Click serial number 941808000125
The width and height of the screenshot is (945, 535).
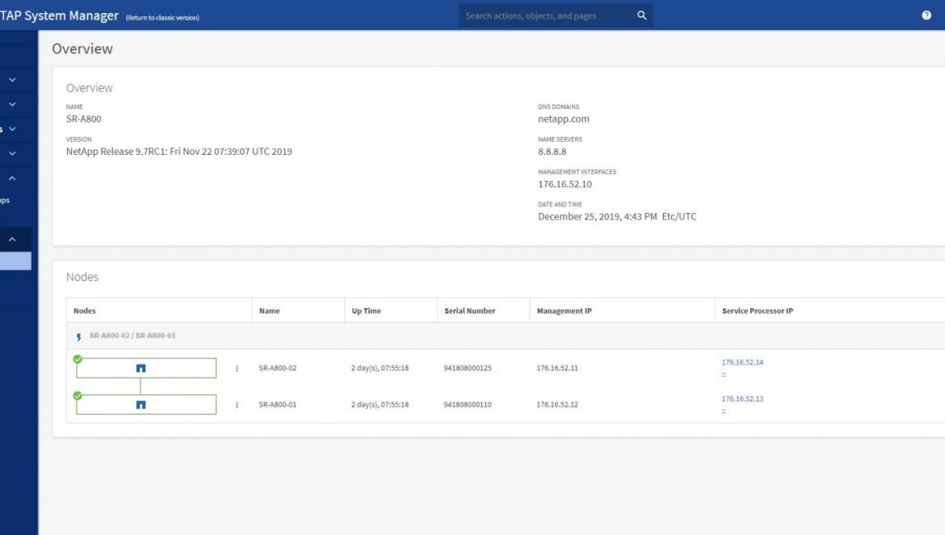(468, 368)
